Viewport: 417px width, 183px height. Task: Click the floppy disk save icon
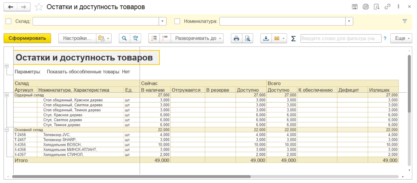click(355, 7)
